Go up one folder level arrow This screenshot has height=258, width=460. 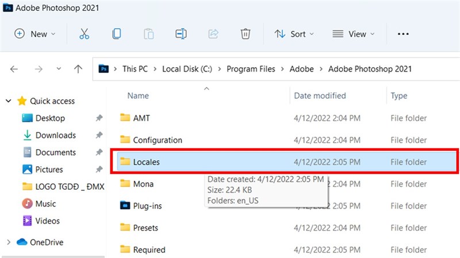click(x=78, y=69)
